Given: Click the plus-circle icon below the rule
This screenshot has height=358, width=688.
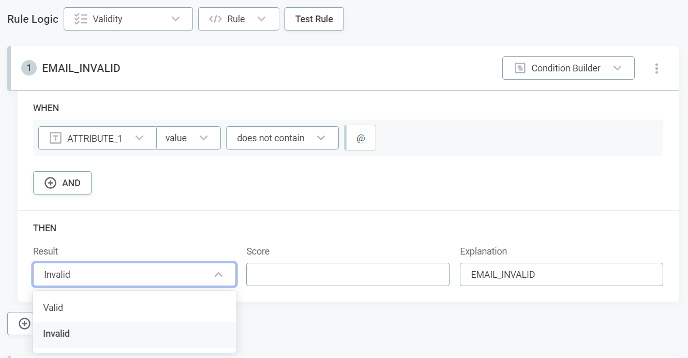Looking at the screenshot, I should click(24, 323).
